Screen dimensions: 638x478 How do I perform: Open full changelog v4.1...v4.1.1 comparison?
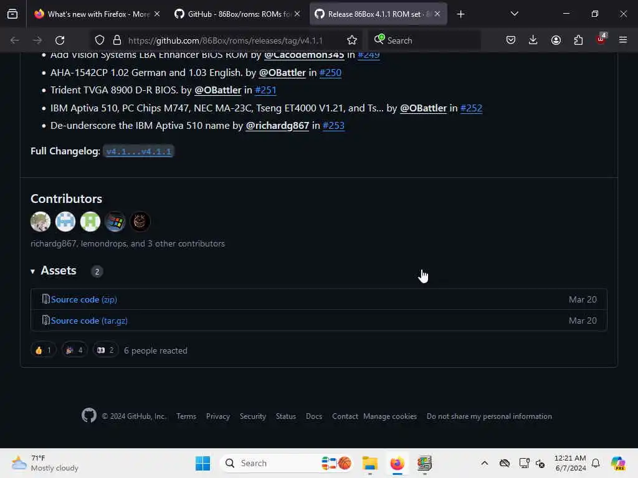pos(139,152)
